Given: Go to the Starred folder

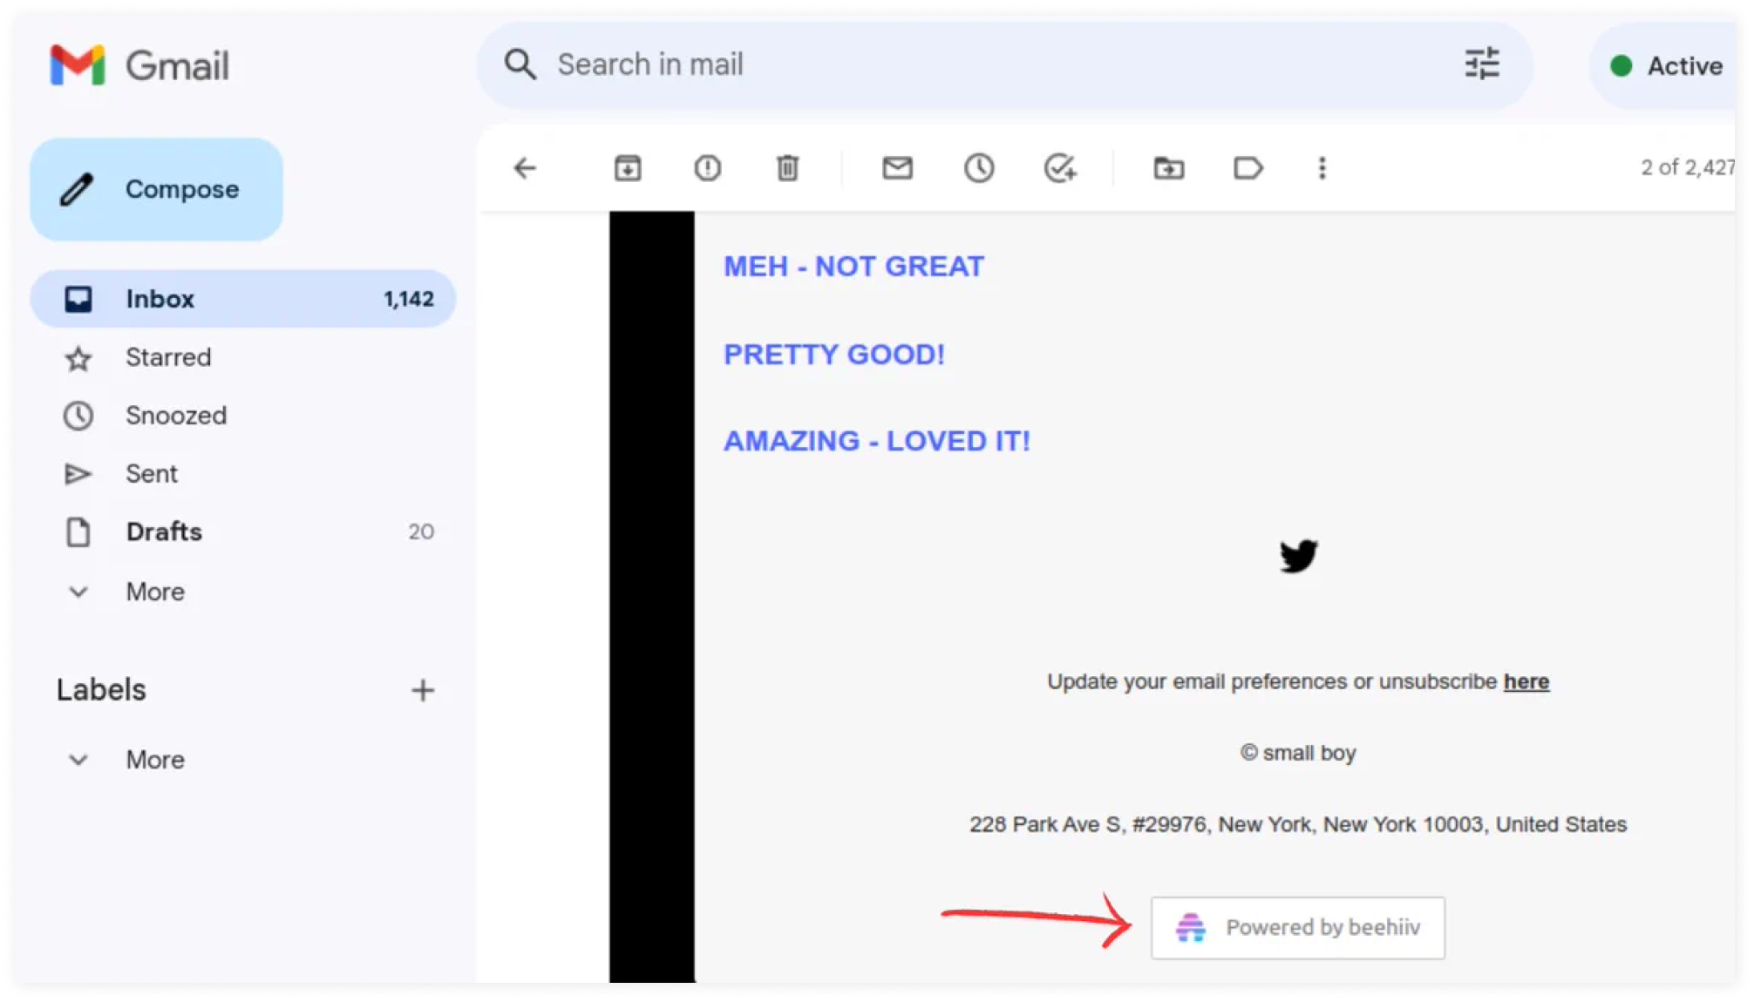Looking at the screenshot, I should (x=167, y=357).
